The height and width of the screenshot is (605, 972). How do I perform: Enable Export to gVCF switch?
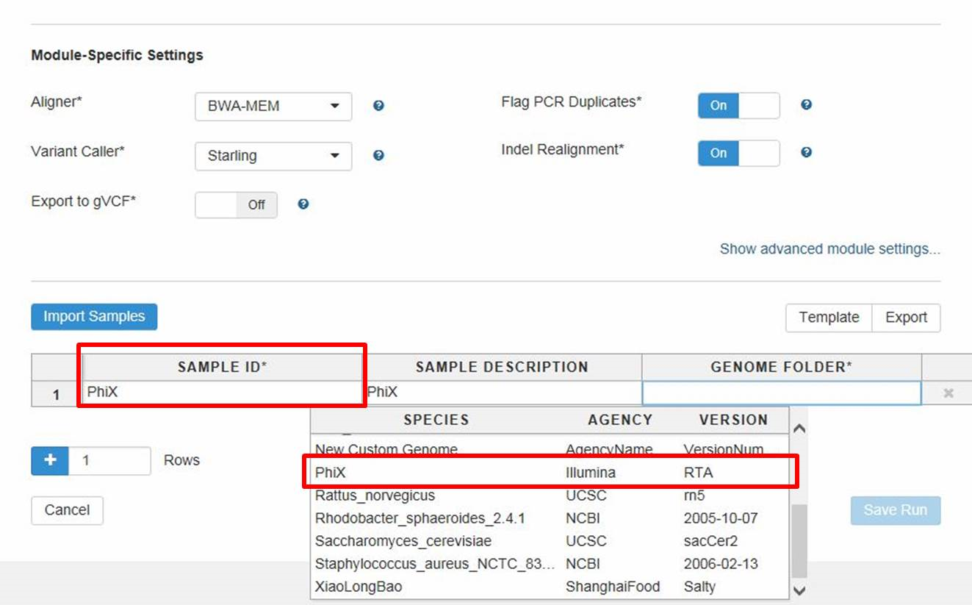236,205
